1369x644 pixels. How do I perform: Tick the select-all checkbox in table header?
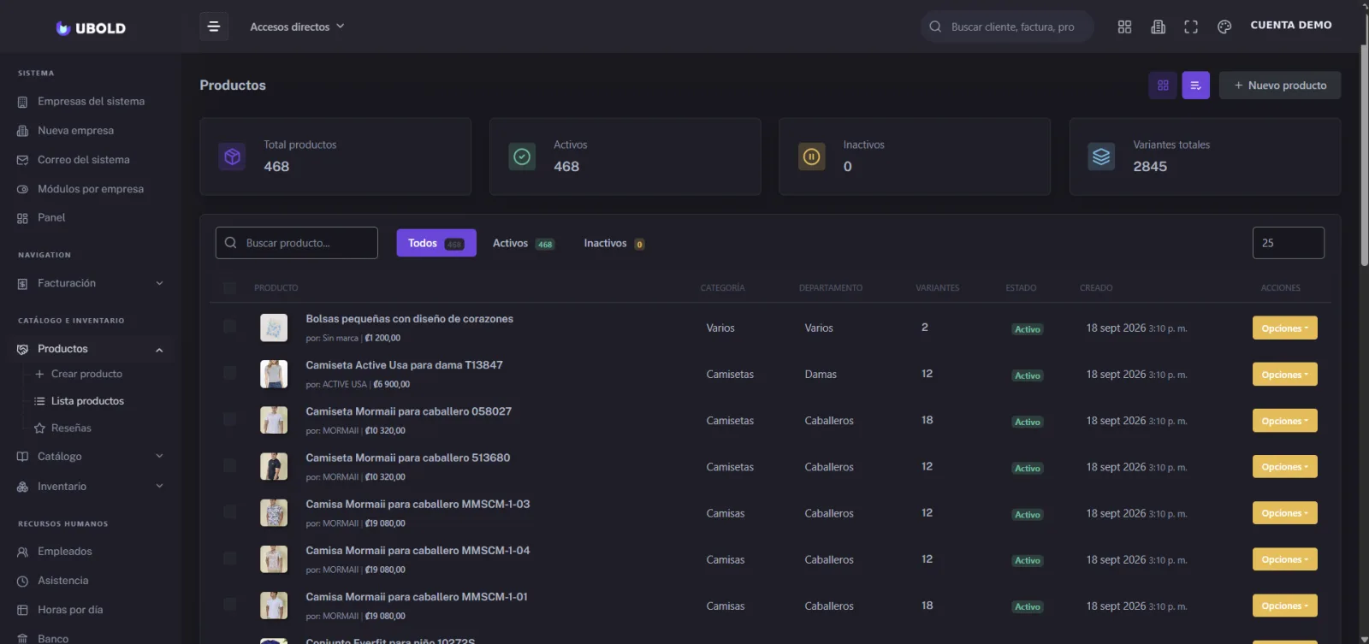pos(229,288)
